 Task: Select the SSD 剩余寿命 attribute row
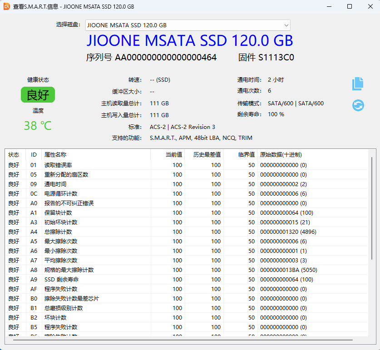click(x=61, y=280)
